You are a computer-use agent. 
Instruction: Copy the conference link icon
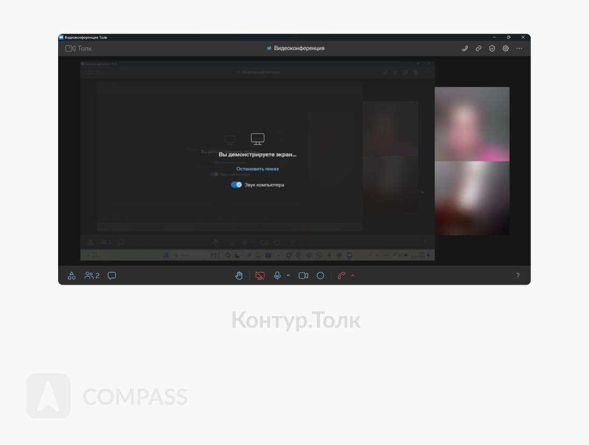[x=478, y=48]
